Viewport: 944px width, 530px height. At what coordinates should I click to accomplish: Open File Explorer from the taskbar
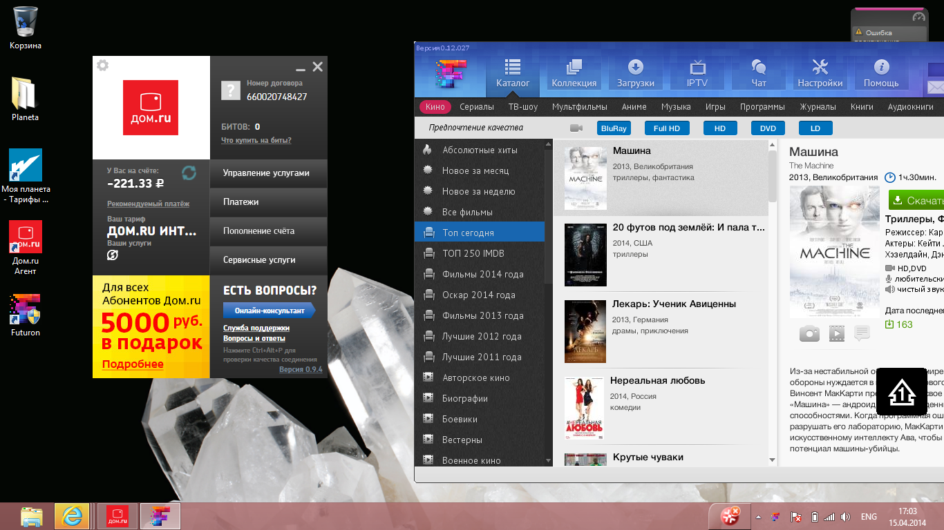point(32,516)
